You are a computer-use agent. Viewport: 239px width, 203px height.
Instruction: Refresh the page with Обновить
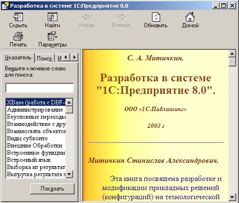point(156,20)
